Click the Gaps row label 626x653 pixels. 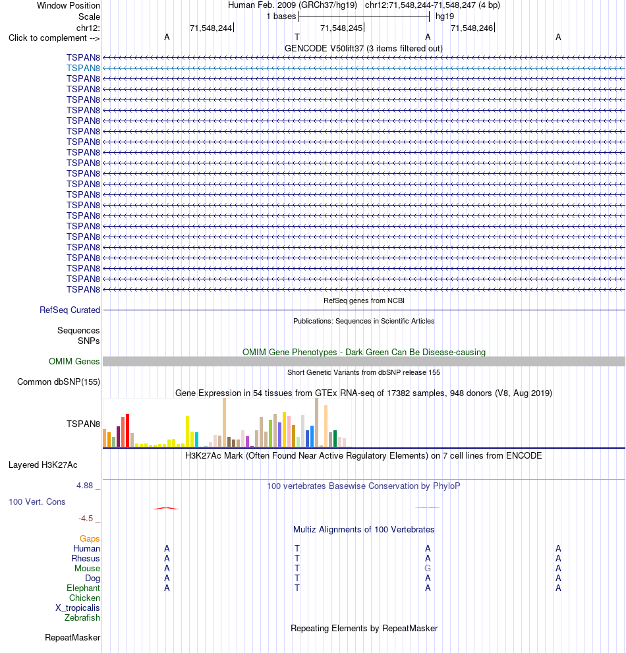coord(90,539)
